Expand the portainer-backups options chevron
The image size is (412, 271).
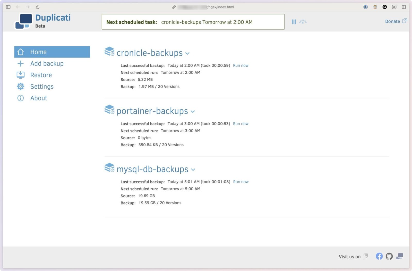[193, 112]
